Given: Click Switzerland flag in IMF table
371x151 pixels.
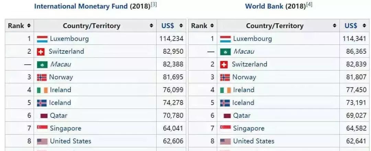Looking at the screenshot, I should 41,52.
